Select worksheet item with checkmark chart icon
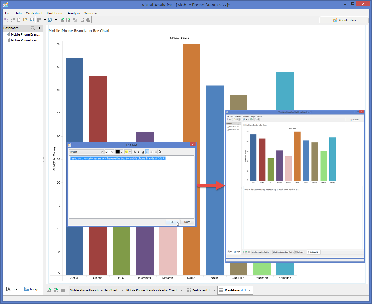 pyautogui.click(x=23, y=34)
